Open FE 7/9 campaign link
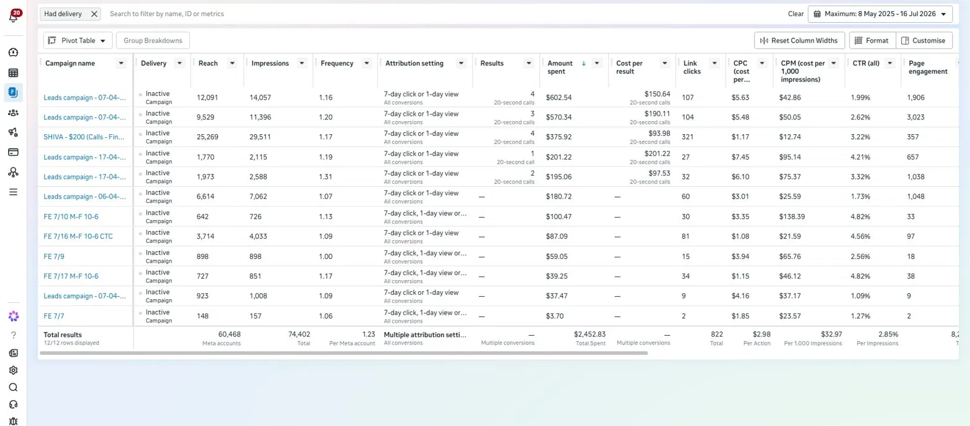This screenshot has height=426, width=970. 54,256
